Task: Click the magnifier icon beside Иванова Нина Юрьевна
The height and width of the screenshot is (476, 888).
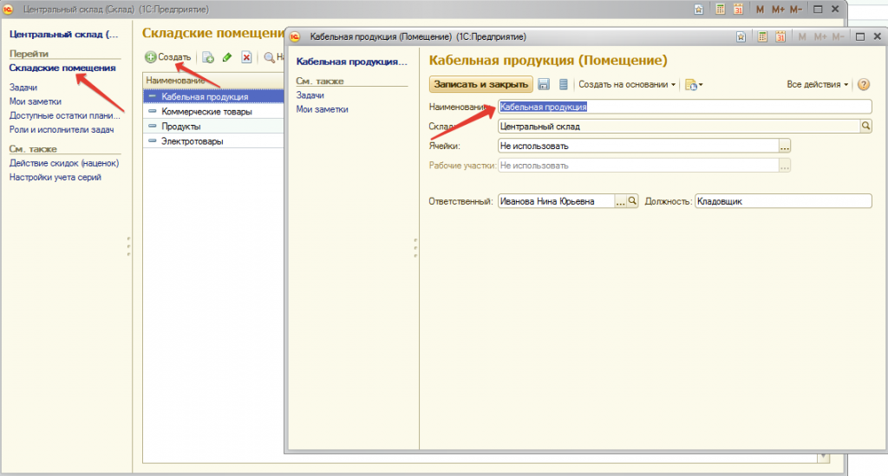Action: 632,201
